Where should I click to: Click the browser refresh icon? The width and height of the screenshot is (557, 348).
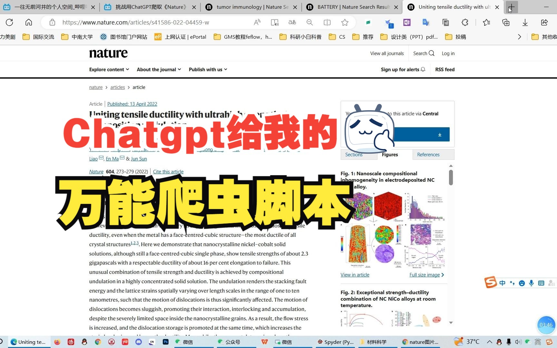(9, 22)
